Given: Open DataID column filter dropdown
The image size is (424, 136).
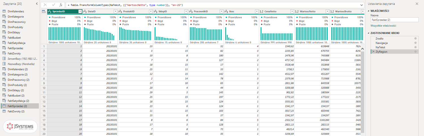Looking at the screenshot, I should [115, 11].
